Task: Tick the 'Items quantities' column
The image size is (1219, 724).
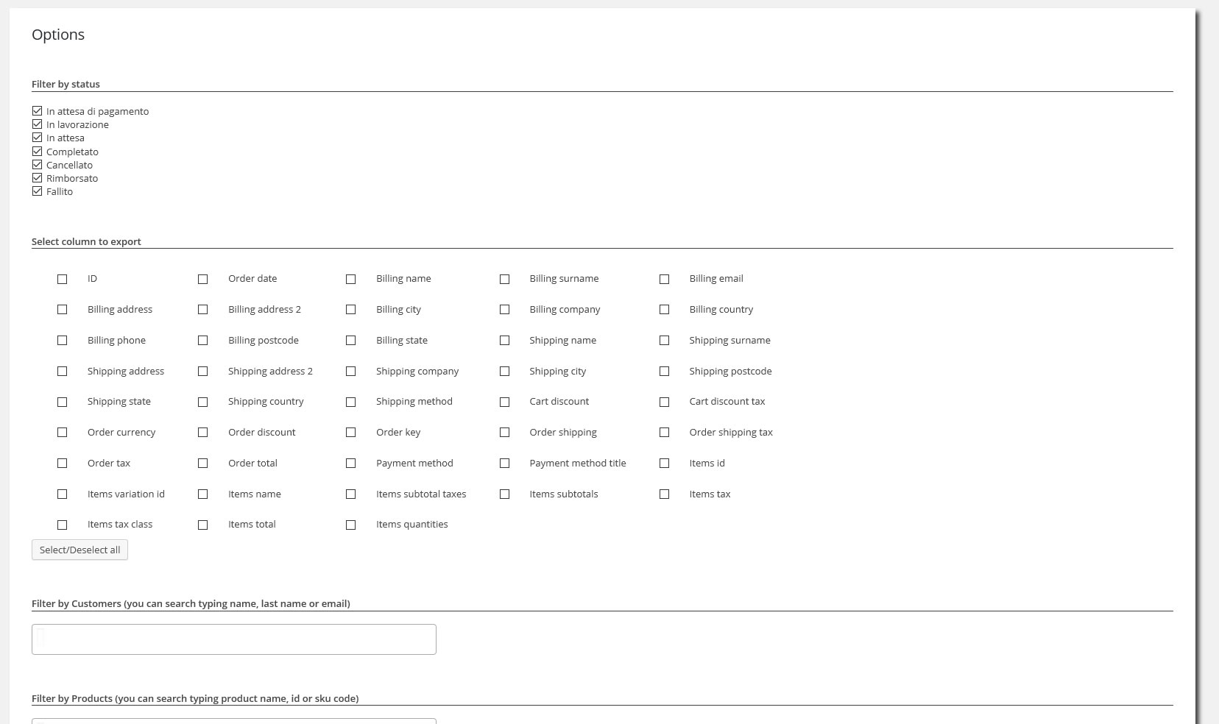Action: click(x=351, y=525)
